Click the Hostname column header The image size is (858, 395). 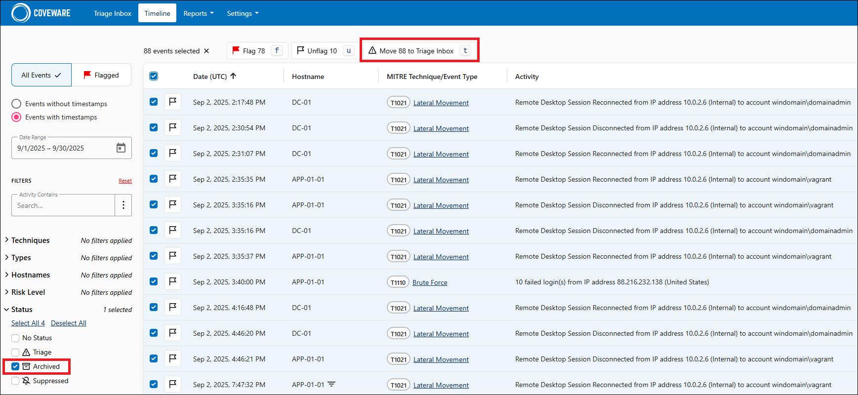click(x=308, y=77)
